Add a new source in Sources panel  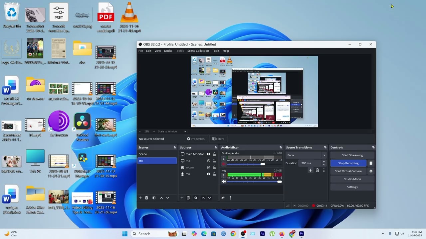[x=182, y=198]
